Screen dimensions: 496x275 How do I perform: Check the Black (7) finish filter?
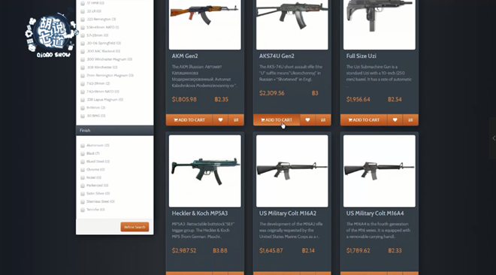pyautogui.click(x=83, y=153)
